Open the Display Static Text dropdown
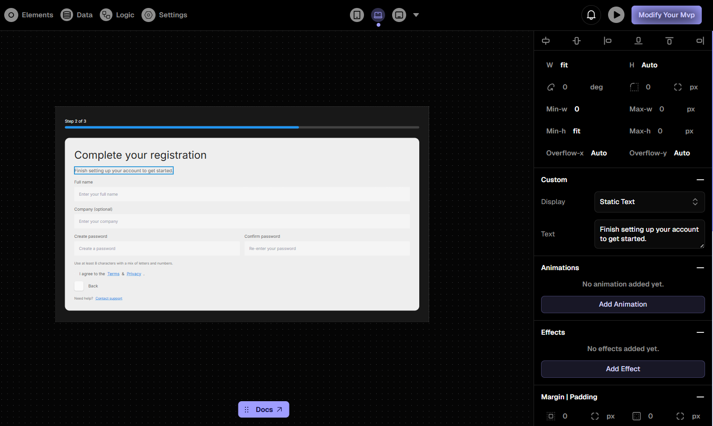713x426 pixels. (x=649, y=202)
